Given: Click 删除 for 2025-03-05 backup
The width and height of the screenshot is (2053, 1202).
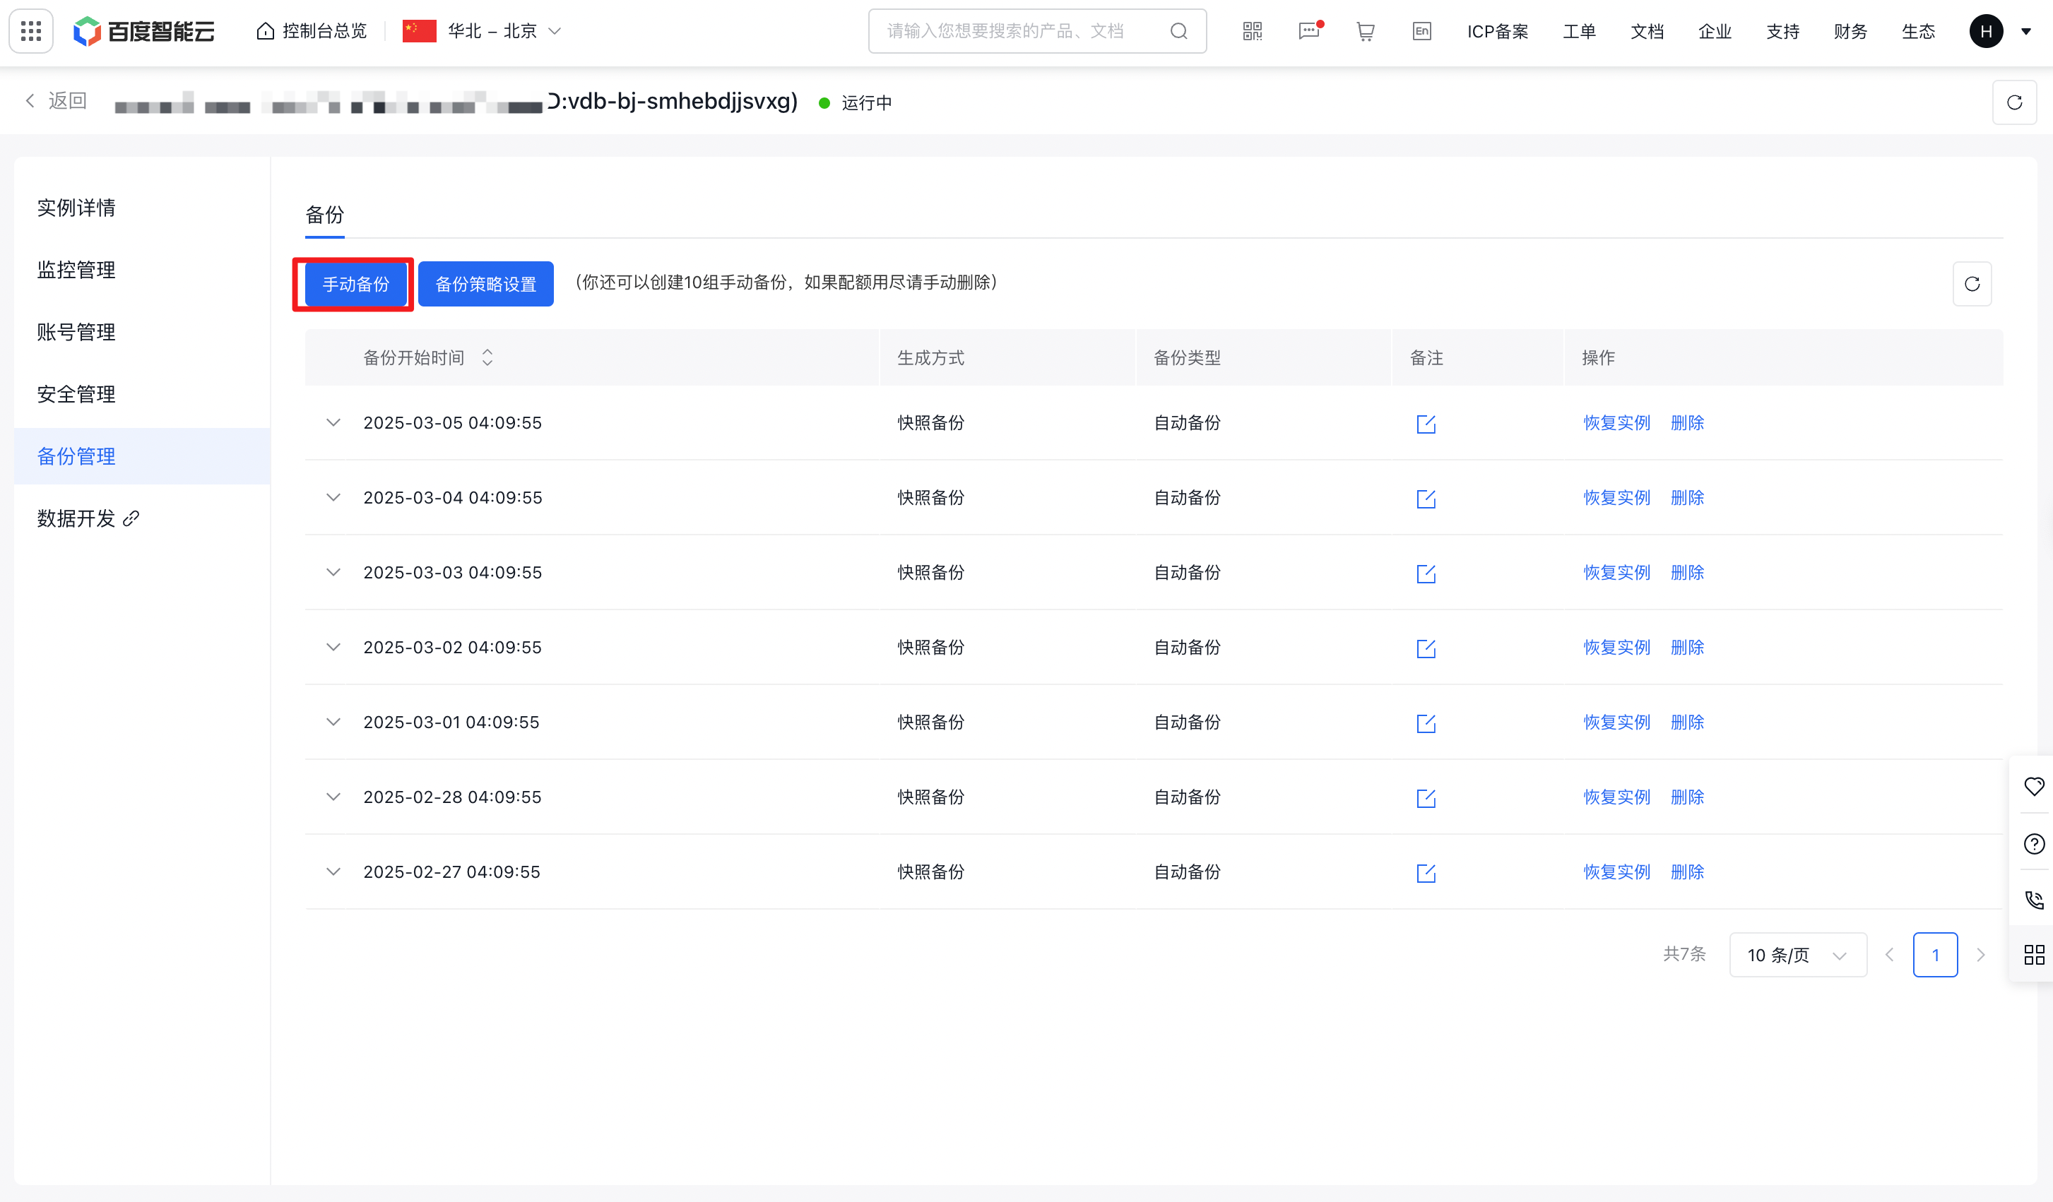Looking at the screenshot, I should tap(1687, 422).
